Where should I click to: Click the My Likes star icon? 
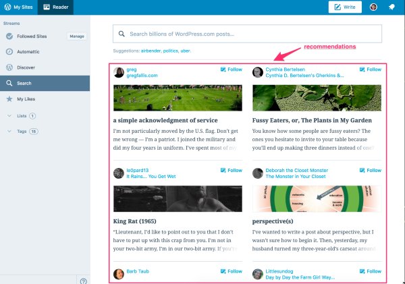point(9,99)
